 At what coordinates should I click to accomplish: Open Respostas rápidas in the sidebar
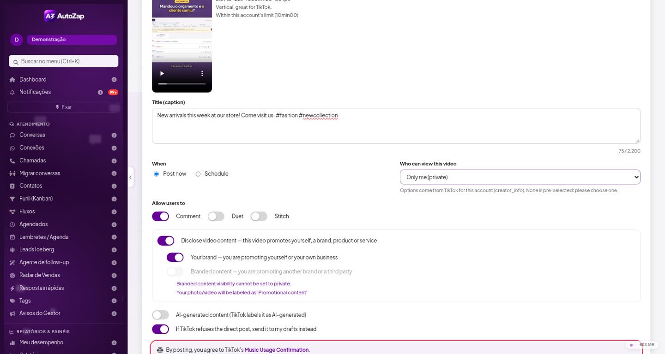tap(42, 288)
